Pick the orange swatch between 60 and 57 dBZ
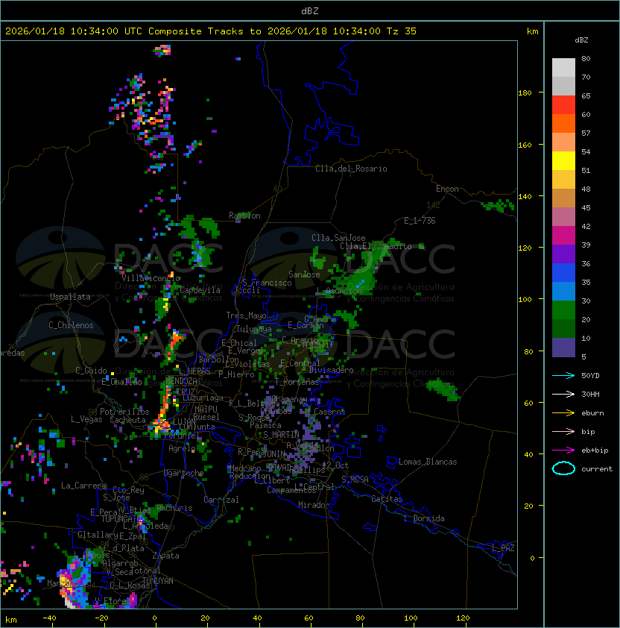Image resolution: width=620 pixels, height=628 pixels. 563,123
